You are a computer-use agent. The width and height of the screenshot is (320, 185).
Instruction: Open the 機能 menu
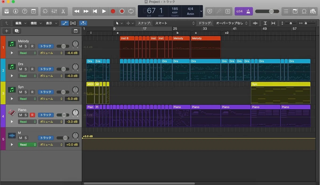coord(36,23)
